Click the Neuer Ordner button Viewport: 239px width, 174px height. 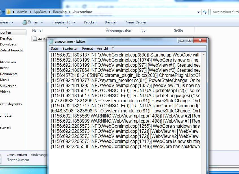(x=136, y=22)
